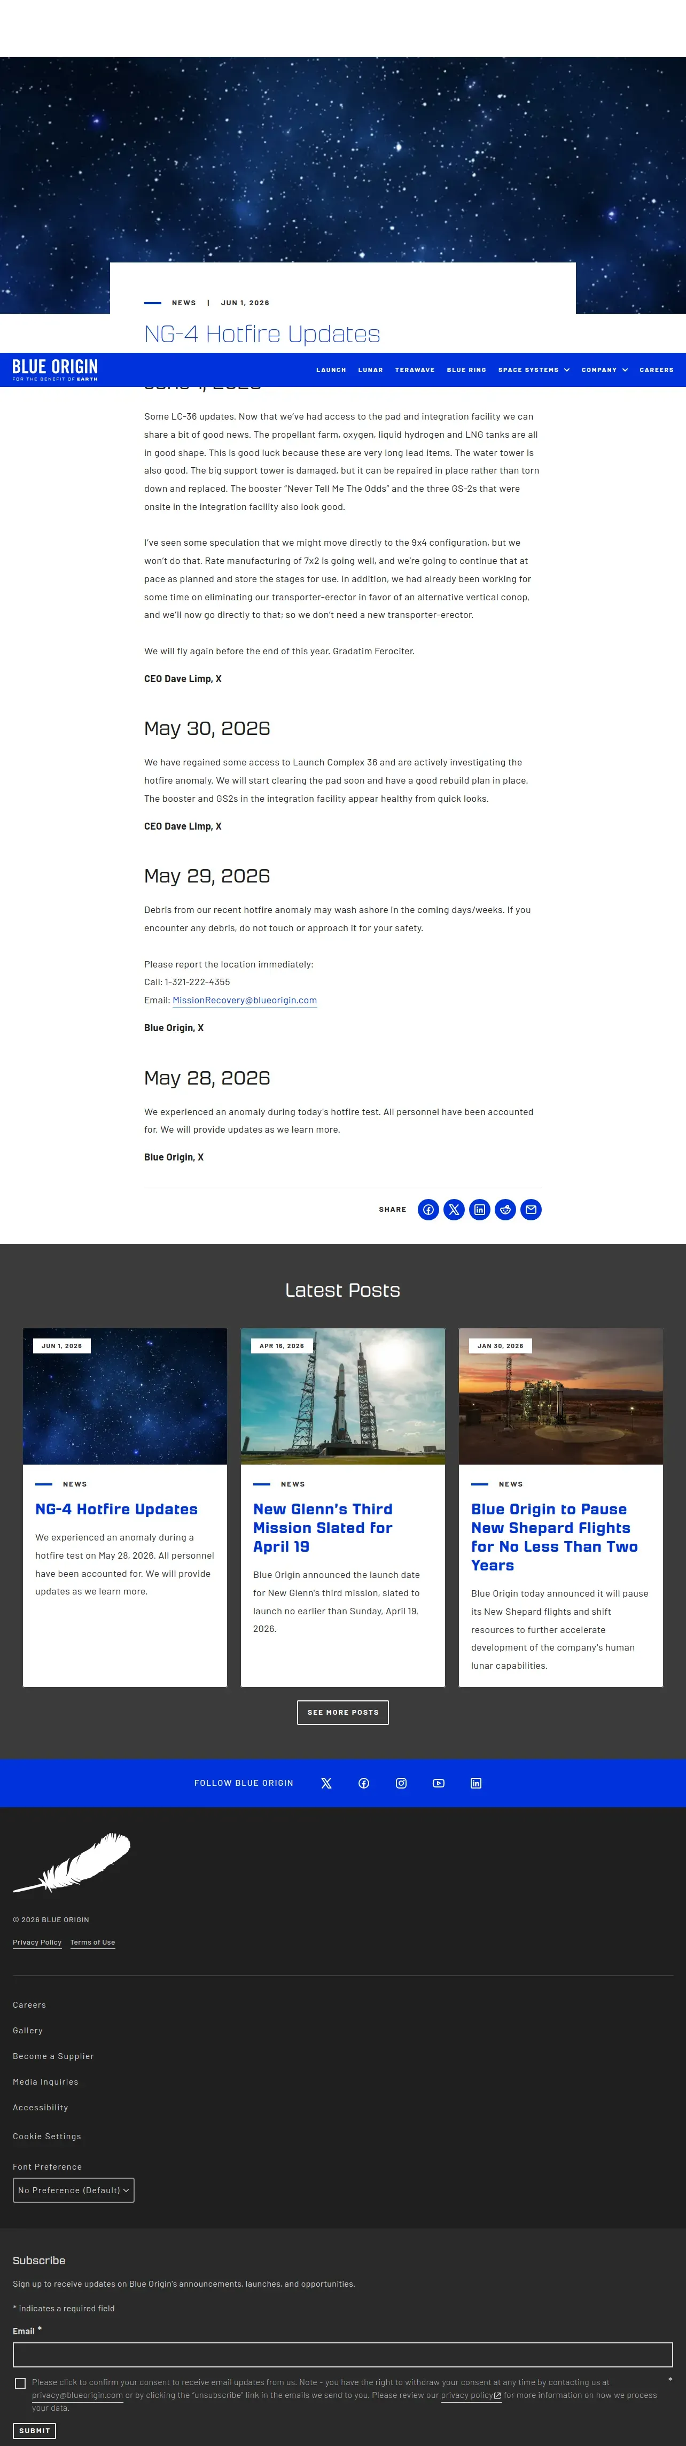Share the post on X
The width and height of the screenshot is (686, 2446).
(454, 1210)
